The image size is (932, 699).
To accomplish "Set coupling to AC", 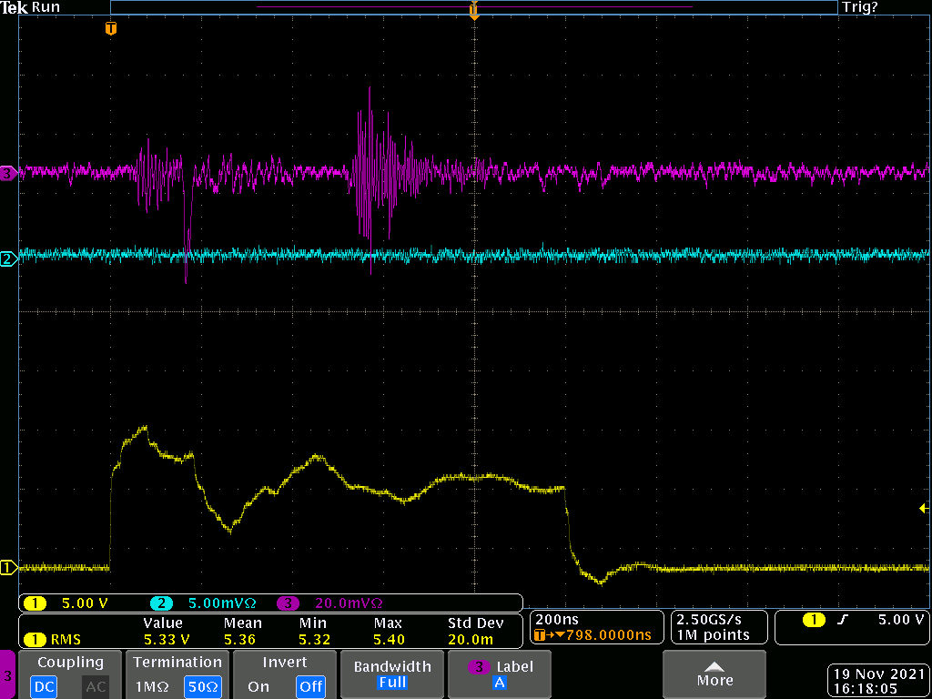I will point(96,687).
